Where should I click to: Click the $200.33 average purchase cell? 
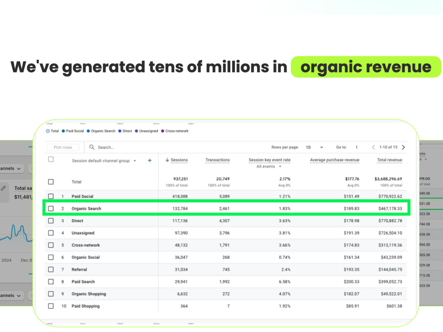[351, 282]
